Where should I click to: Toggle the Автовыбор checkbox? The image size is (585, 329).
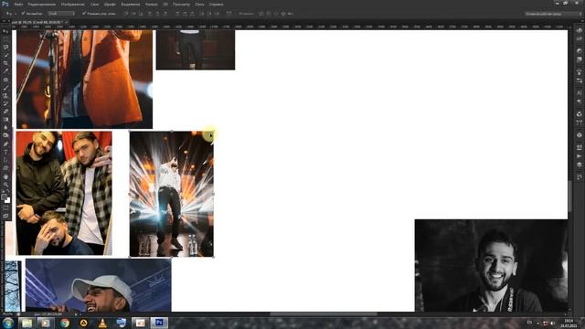tap(23, 13)
